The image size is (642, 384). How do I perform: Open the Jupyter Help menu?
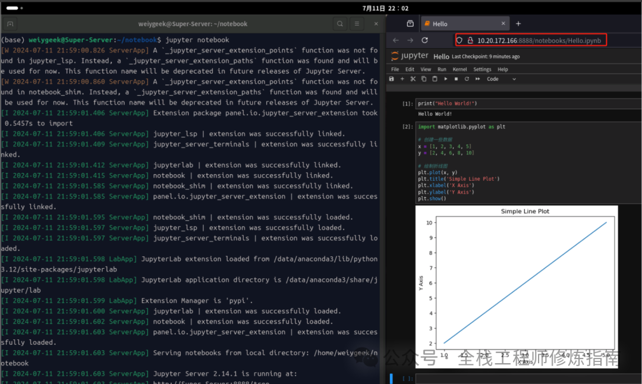tap(502, 69)
